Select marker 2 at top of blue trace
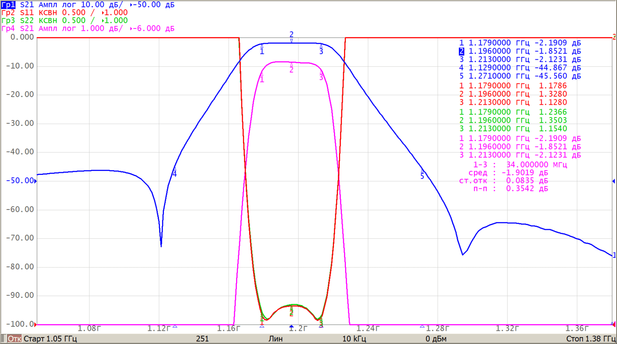The width and height of the screenshot is (617, 344). pyautogui.click(x=292, y=40)
